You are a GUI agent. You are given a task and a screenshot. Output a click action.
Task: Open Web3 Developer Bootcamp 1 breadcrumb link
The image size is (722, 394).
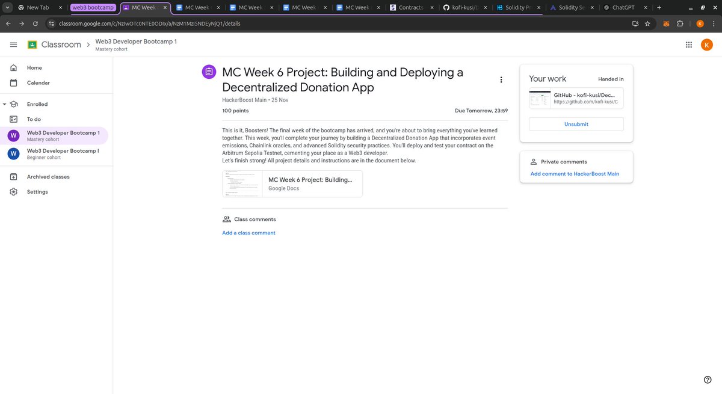[x=136, y=42]
